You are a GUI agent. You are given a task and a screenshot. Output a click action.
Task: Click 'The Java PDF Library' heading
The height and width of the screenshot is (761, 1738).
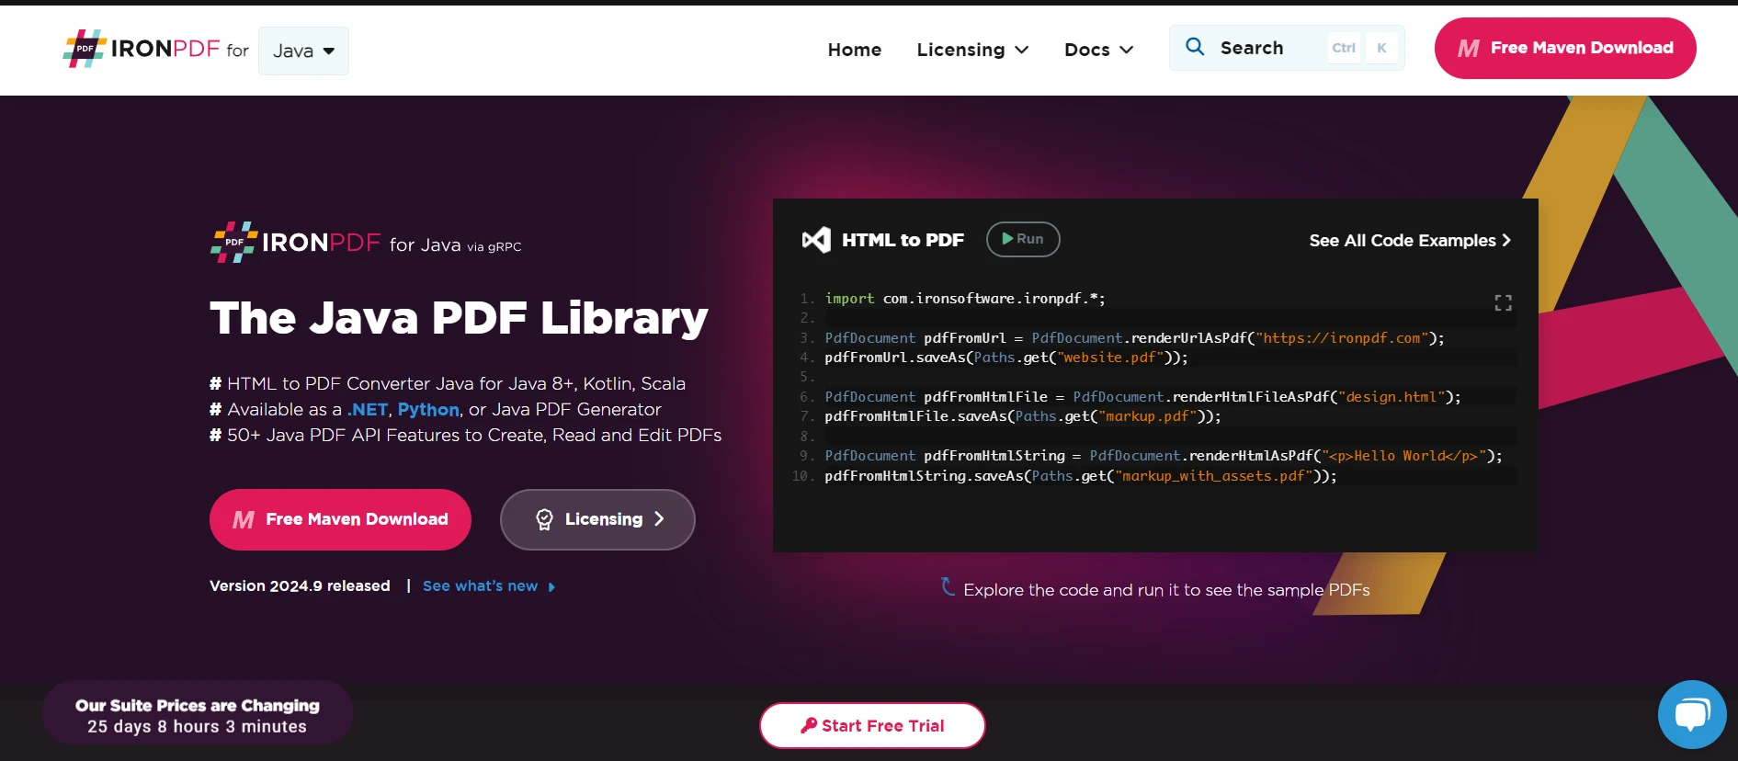(459, 318)
